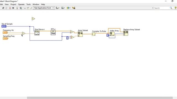
Task: Select the Sampling Freq terminal
Action: click(x=5, y=38)
